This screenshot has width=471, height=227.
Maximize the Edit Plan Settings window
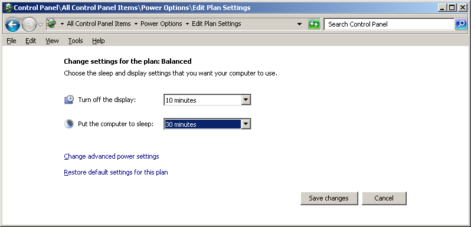[452, 8]
